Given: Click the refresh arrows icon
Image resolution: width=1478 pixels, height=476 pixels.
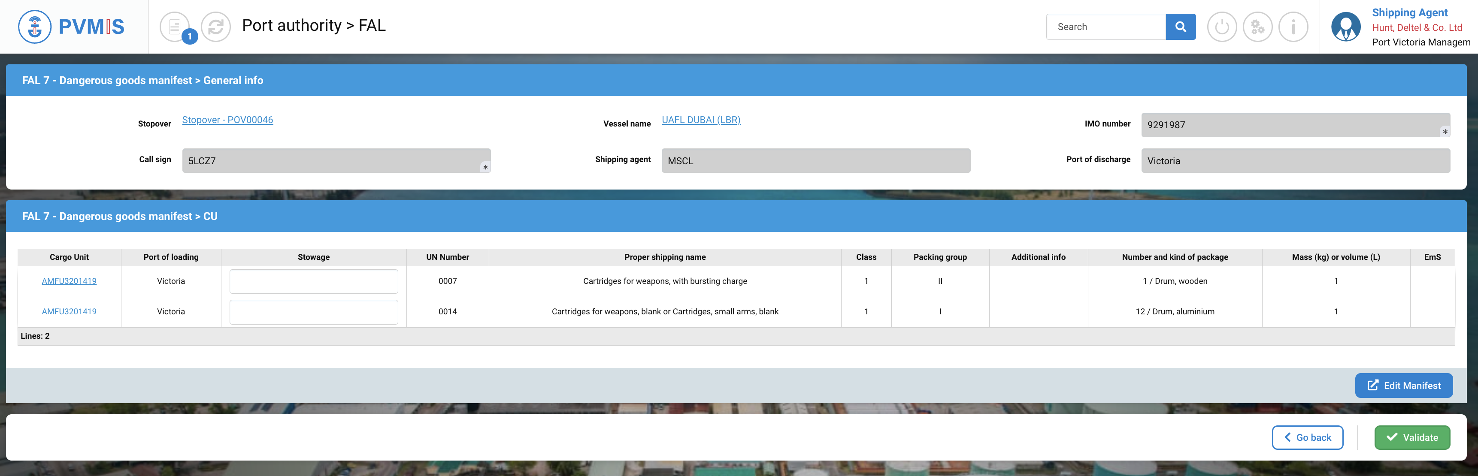Looking at the screenshot, I should tap(216, 27).
